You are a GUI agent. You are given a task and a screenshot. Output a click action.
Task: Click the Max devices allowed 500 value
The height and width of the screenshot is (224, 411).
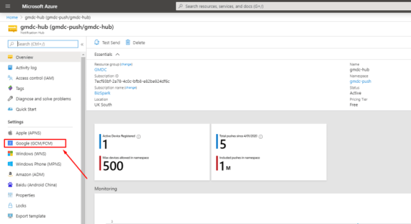tap(113, 166)
